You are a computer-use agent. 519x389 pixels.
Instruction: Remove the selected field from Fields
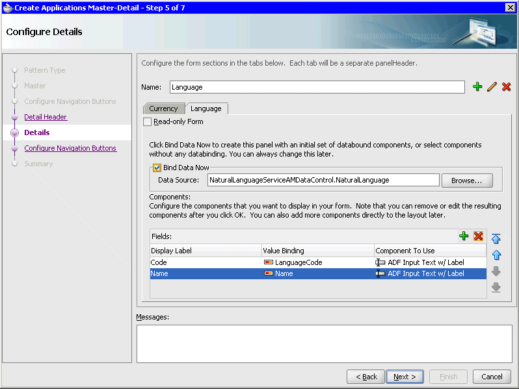pyautogui.click(x=478, y=236)
